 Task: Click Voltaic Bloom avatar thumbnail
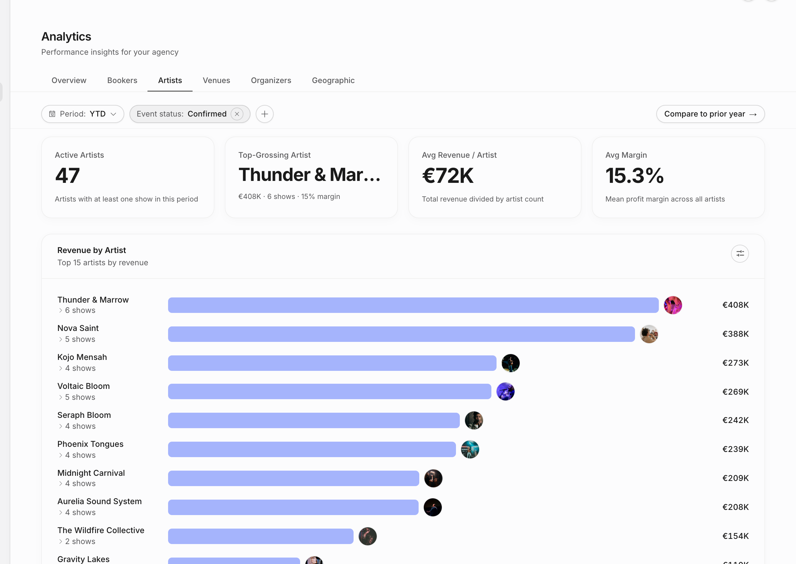(x=505, y=391)
